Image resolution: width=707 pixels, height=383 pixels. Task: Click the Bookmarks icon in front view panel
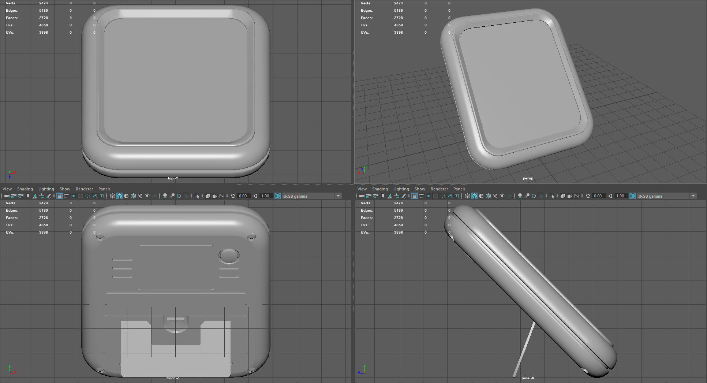tap(28, 196)
